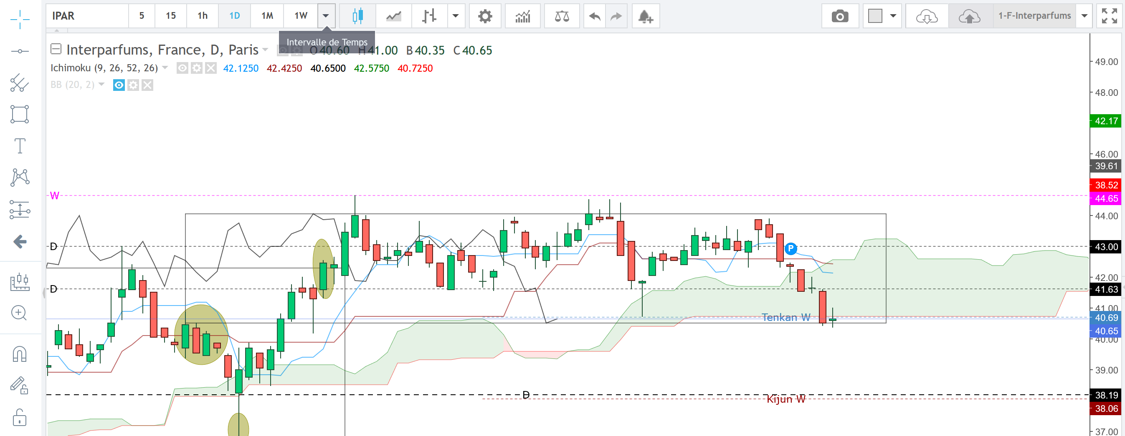Screen dimensions: 1125x436
Task: Open the zoom-in magnifier tool
Action: 20,313
